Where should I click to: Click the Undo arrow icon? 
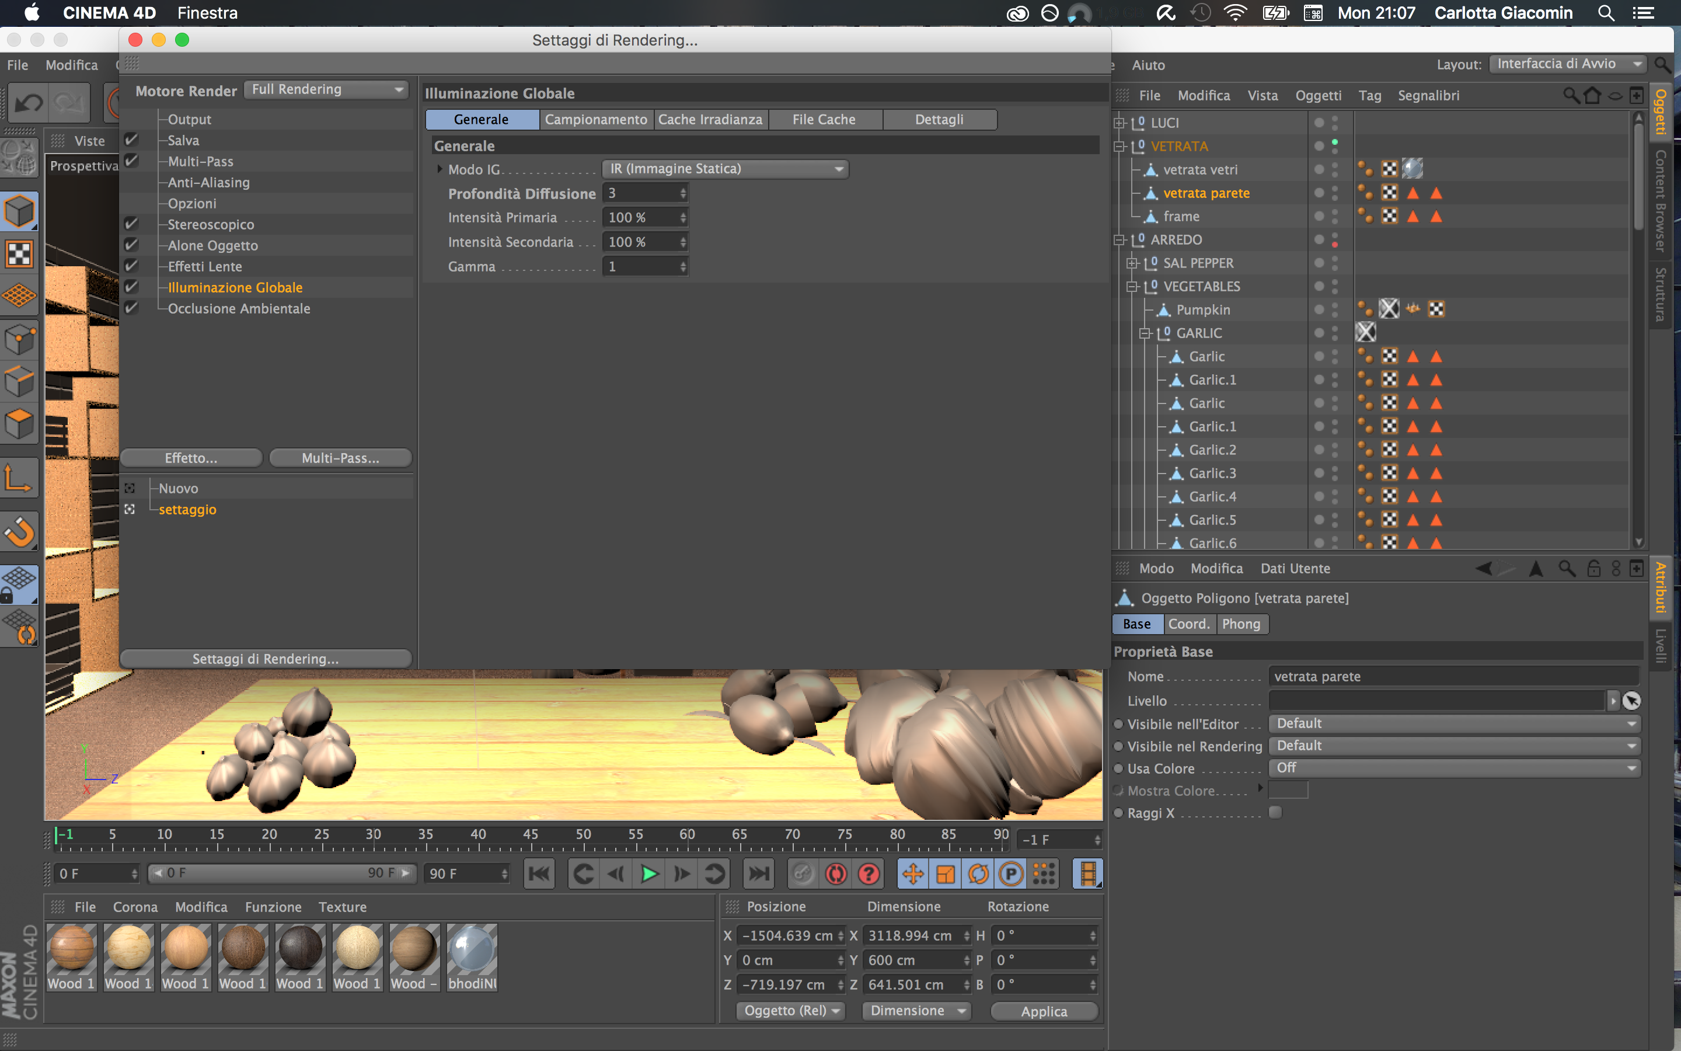click(x=29, y=103)
